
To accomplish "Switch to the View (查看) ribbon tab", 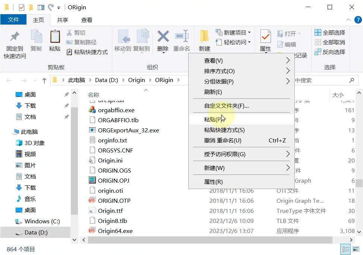I will (86, 20).
